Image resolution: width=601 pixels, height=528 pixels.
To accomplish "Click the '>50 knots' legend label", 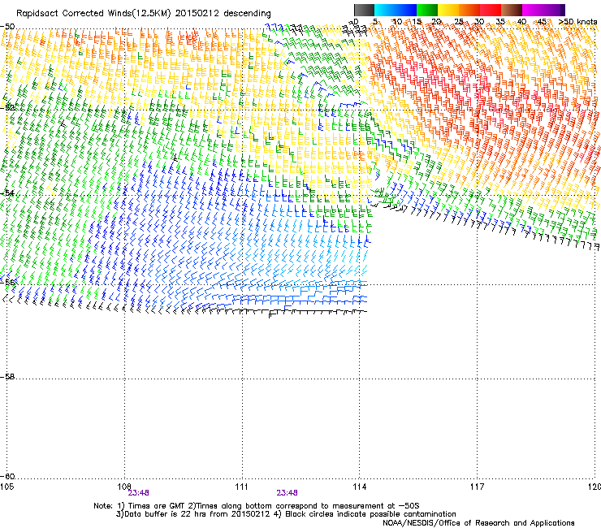I will (577, 22).
